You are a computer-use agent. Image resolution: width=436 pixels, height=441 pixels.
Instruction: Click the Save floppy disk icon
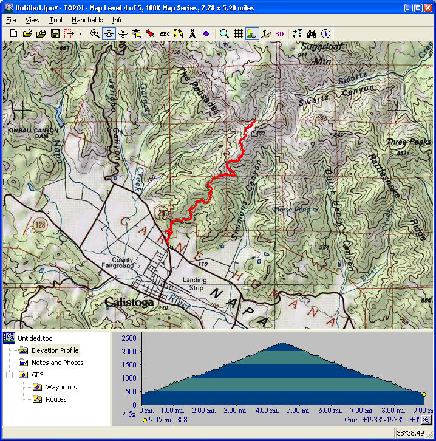[x=55, y=34]
